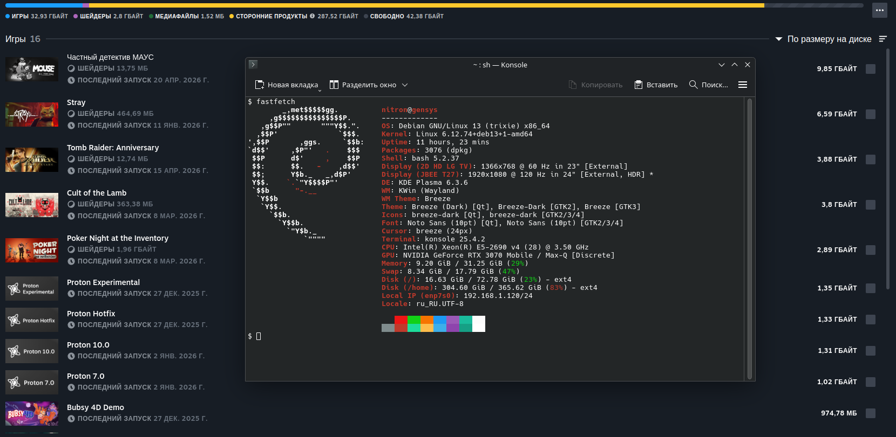Click the Cult of the Lamb thumbnail
896x437 pixels.
32,205
